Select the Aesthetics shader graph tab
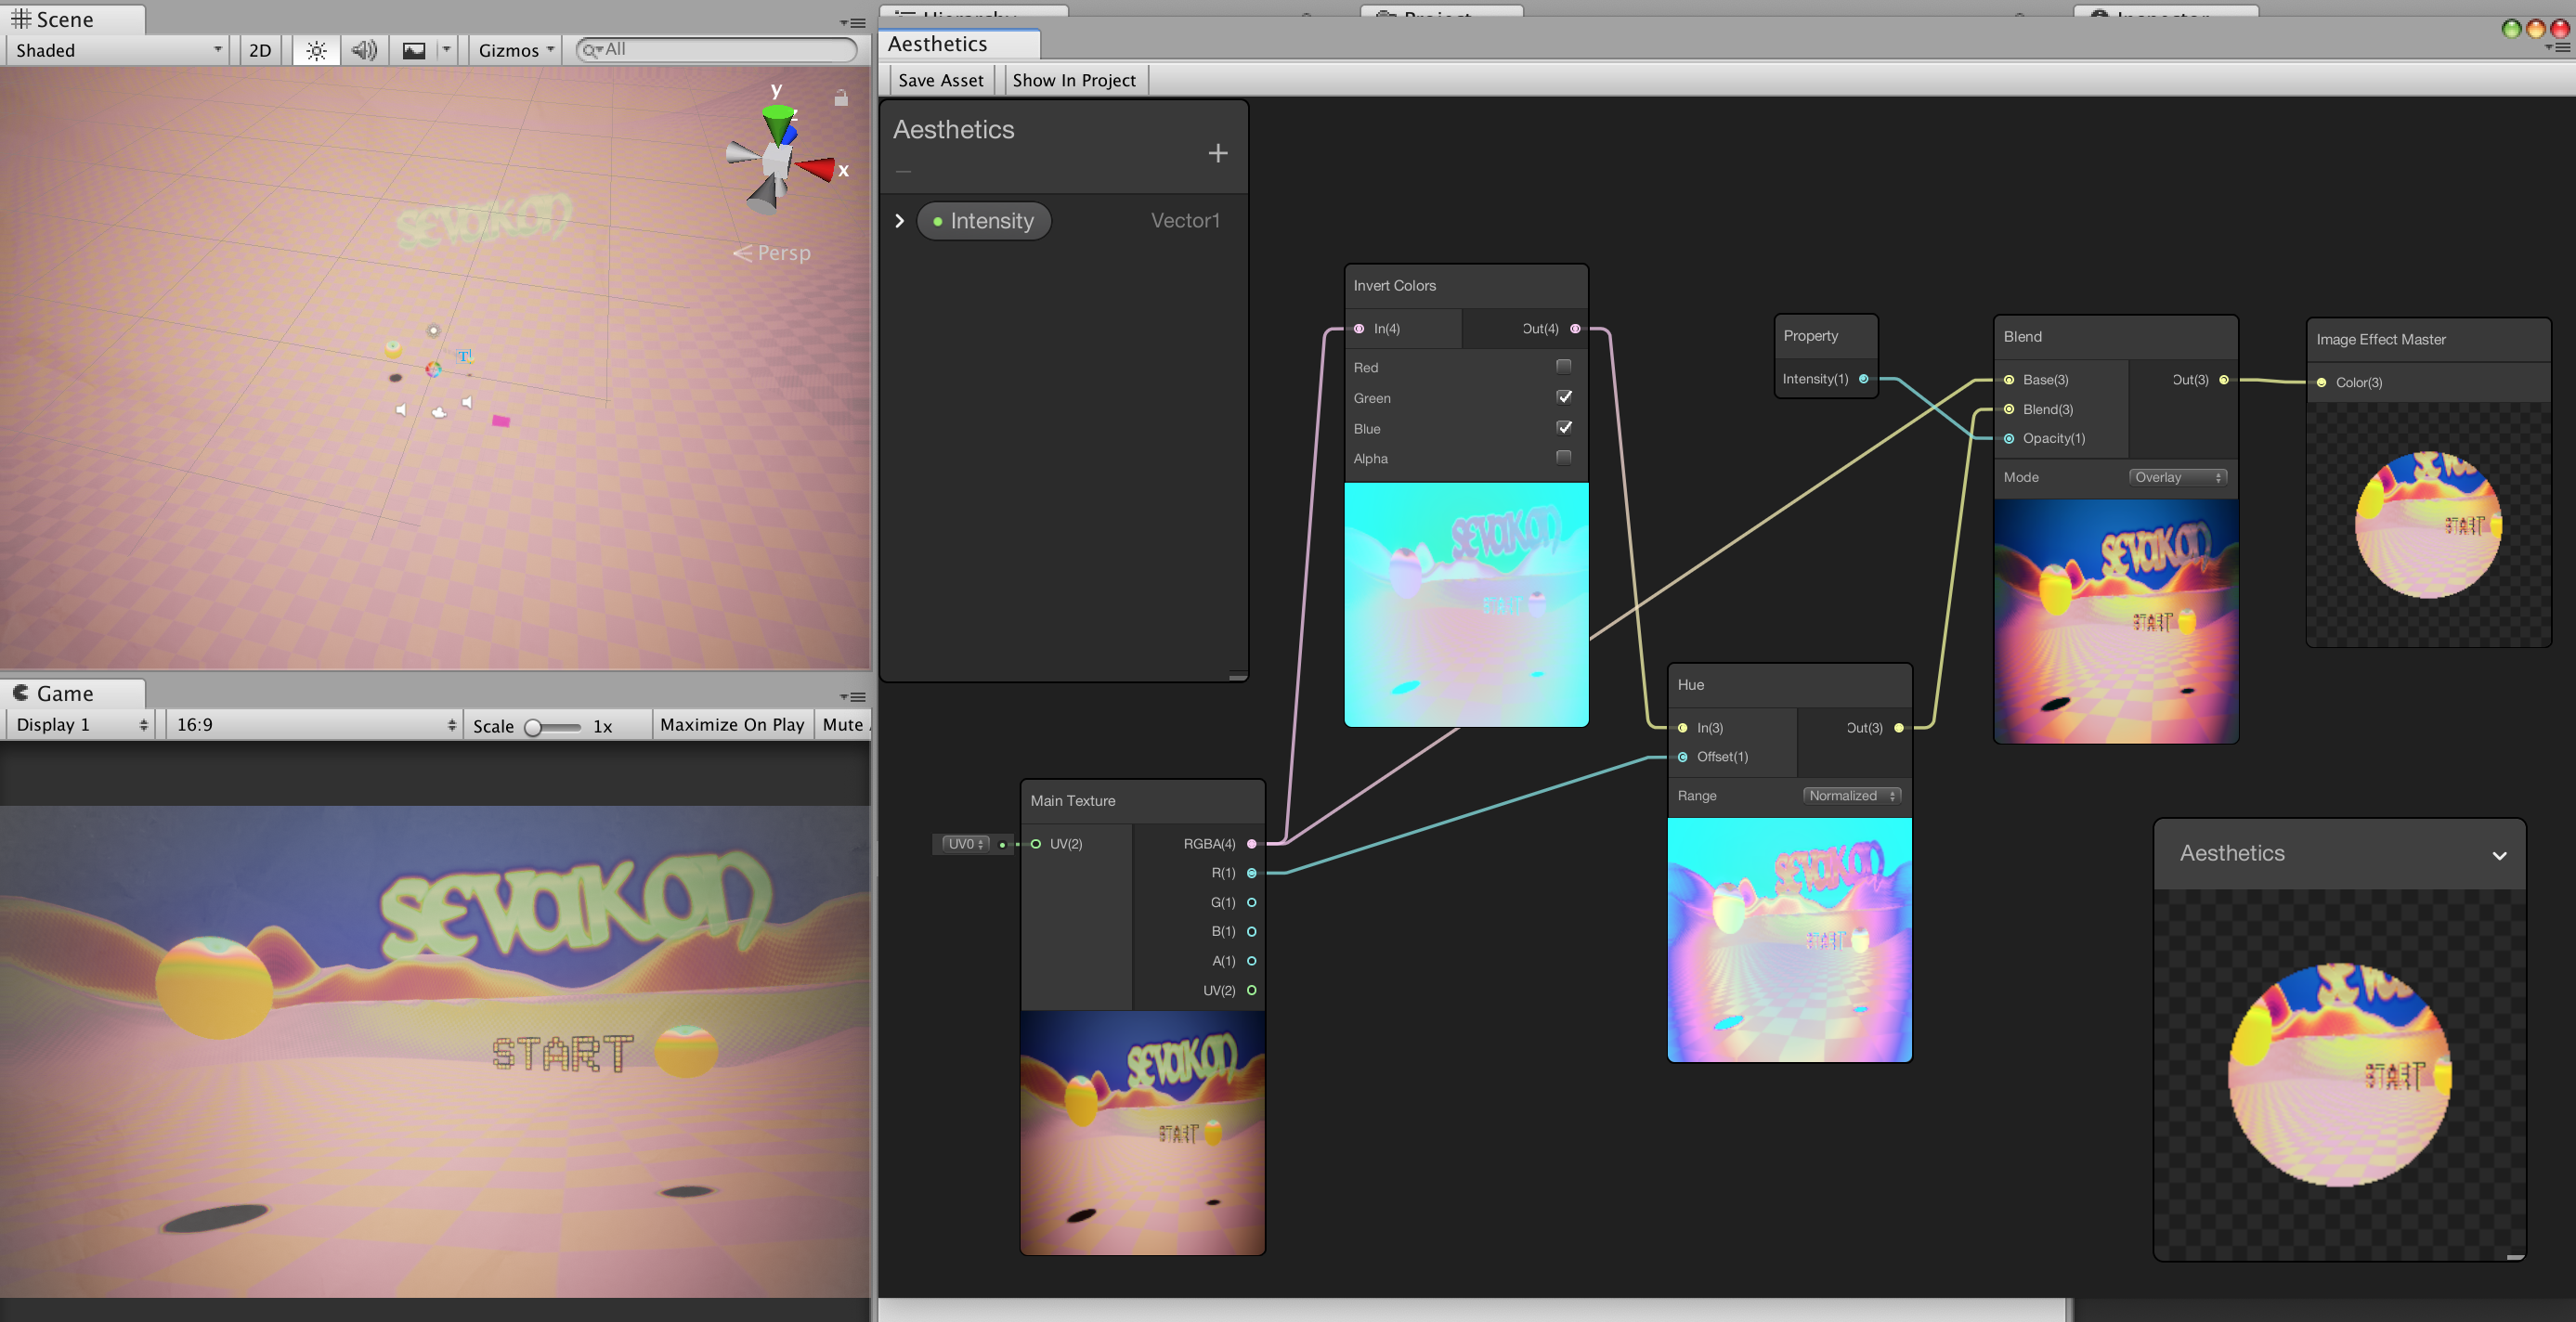This screenshot has height=1322, width=2576. tap(937, 44)
